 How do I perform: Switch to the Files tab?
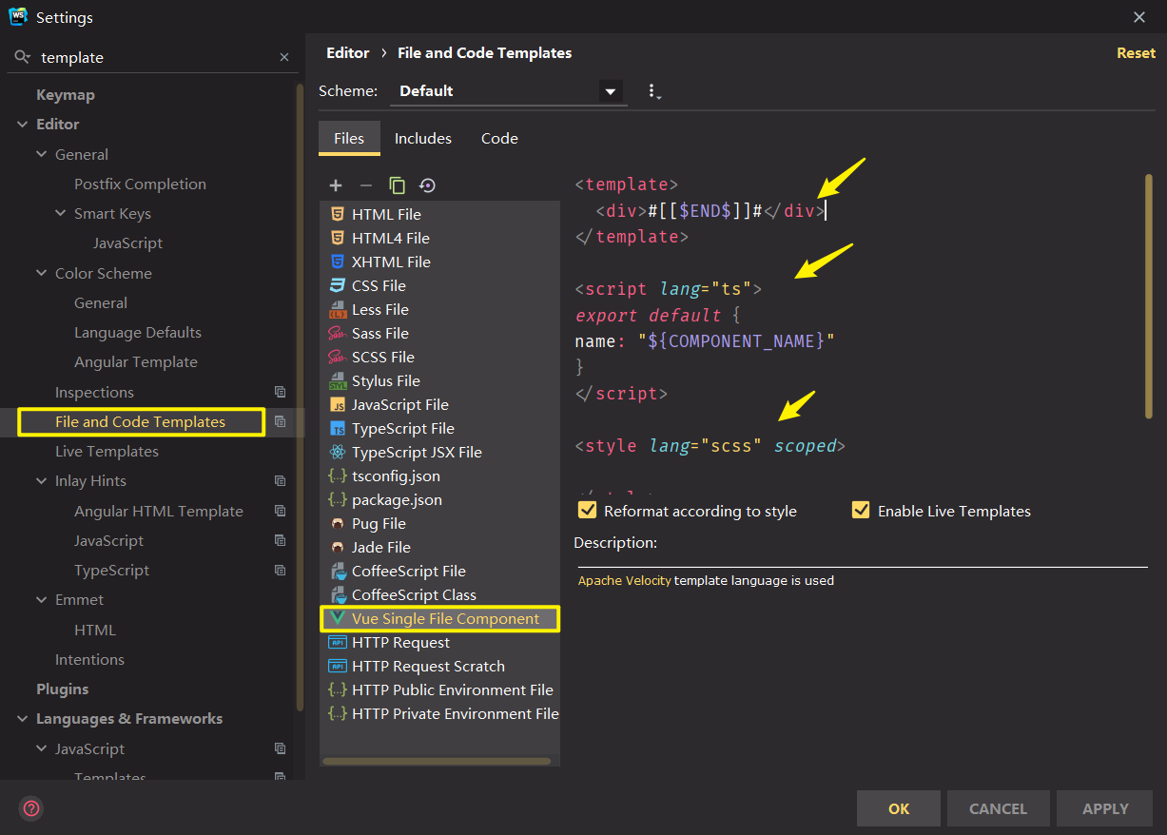[x=349, y=138]
